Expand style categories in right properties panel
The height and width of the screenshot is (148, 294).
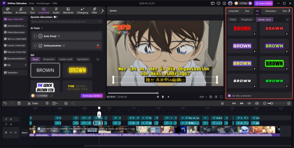point(287,19)
